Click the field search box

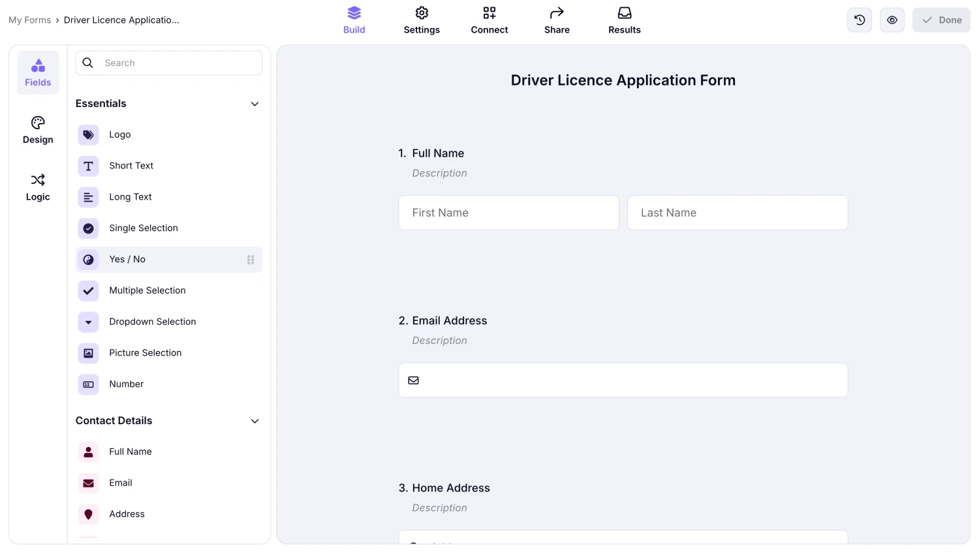[168, 63]
